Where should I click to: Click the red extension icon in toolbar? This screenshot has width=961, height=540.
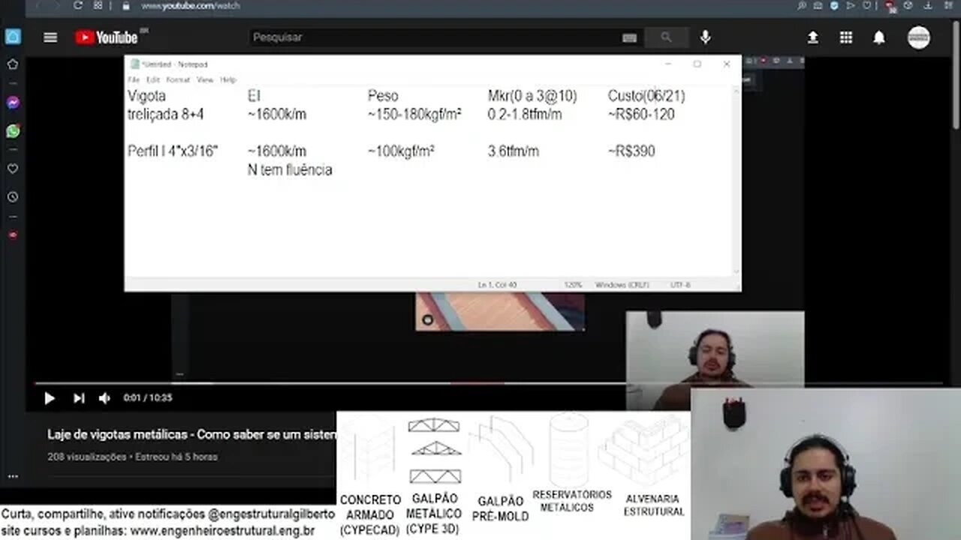click(x=890, y=6)
